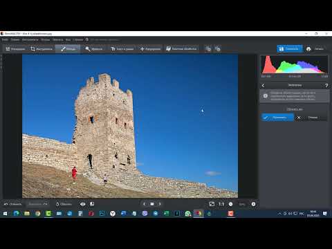Screen dimensions: 332x249
Task: Zoom in with the plus circle button
Action: 253,204
